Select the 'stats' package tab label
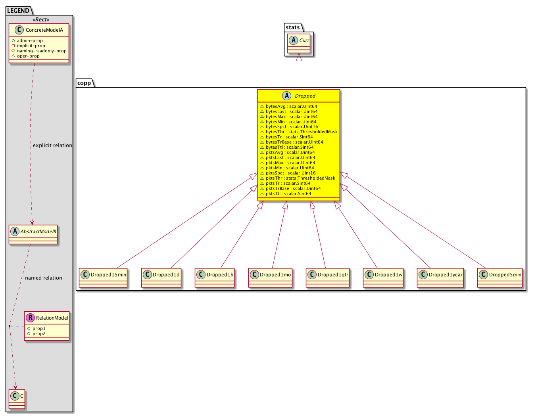Image resolution: width=534 pixels, height=416 pixels. (293, 27)
